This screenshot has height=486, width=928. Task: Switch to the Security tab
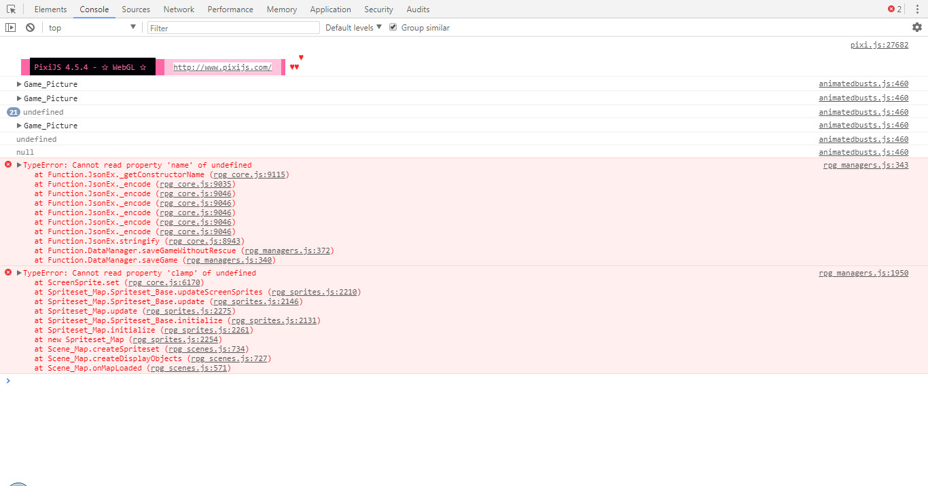coord(378,10)
